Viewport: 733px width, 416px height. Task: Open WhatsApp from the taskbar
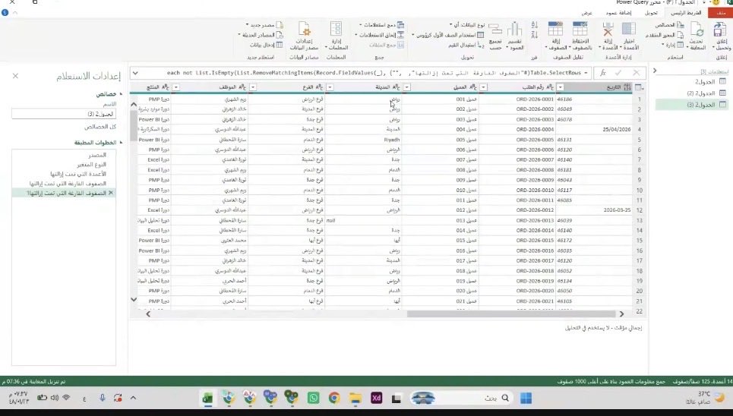point(313,398)
